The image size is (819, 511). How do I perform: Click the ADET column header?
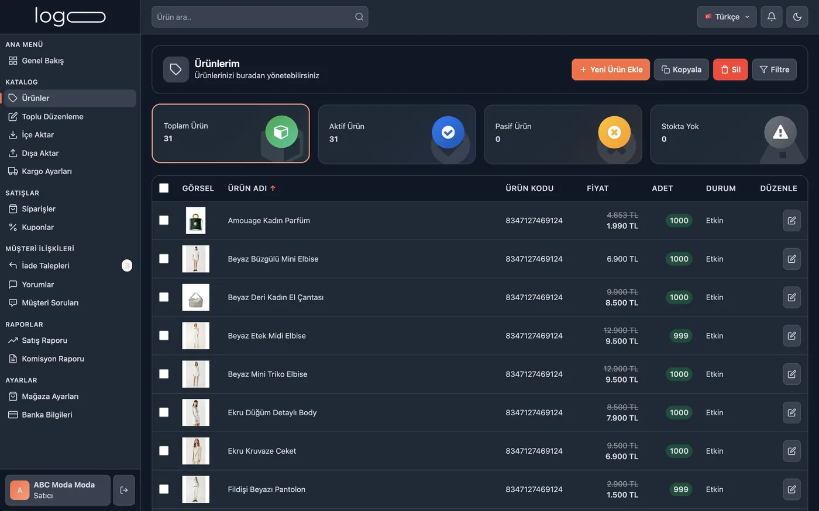pyautogui.click(x=662, y=188)
